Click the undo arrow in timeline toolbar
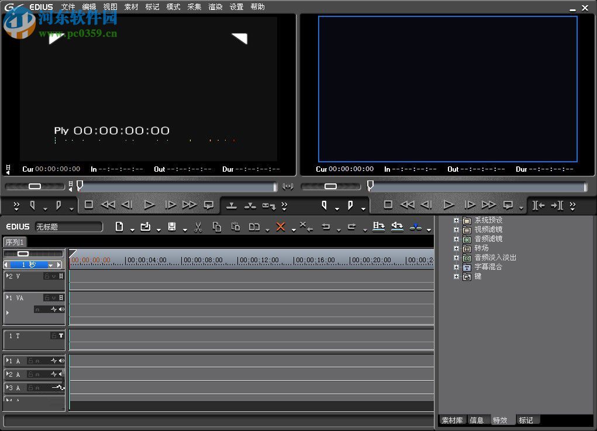The height and width of the screenshot is (431, 597). [x=326, y=227]
